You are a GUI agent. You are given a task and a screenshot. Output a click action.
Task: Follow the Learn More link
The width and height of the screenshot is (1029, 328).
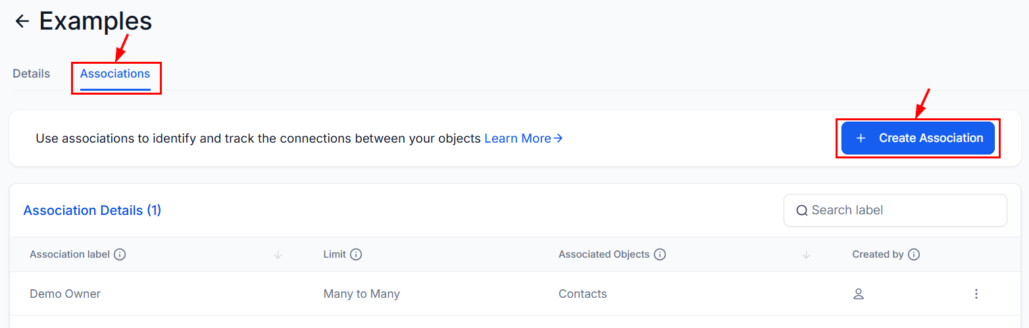pyautogui.click(x=524, y=139)
